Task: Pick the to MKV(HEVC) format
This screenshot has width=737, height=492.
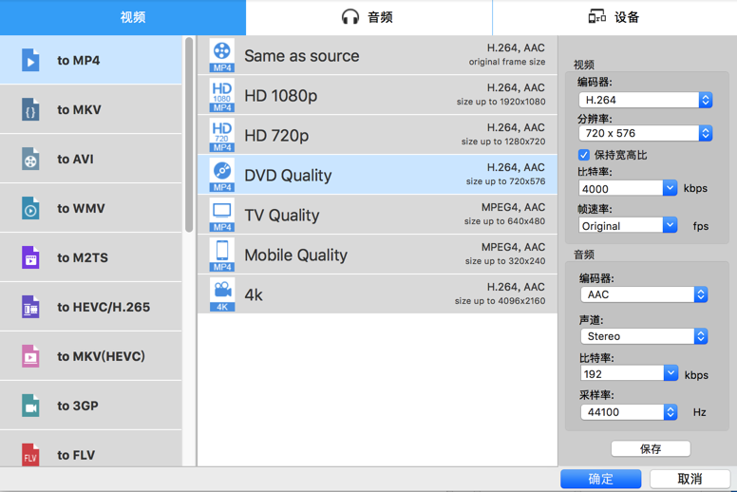Action: tap(91, 356)
